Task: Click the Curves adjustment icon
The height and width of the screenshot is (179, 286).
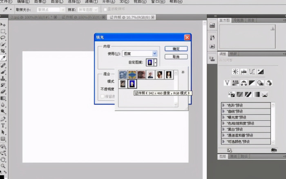Action: click(252, 71)
